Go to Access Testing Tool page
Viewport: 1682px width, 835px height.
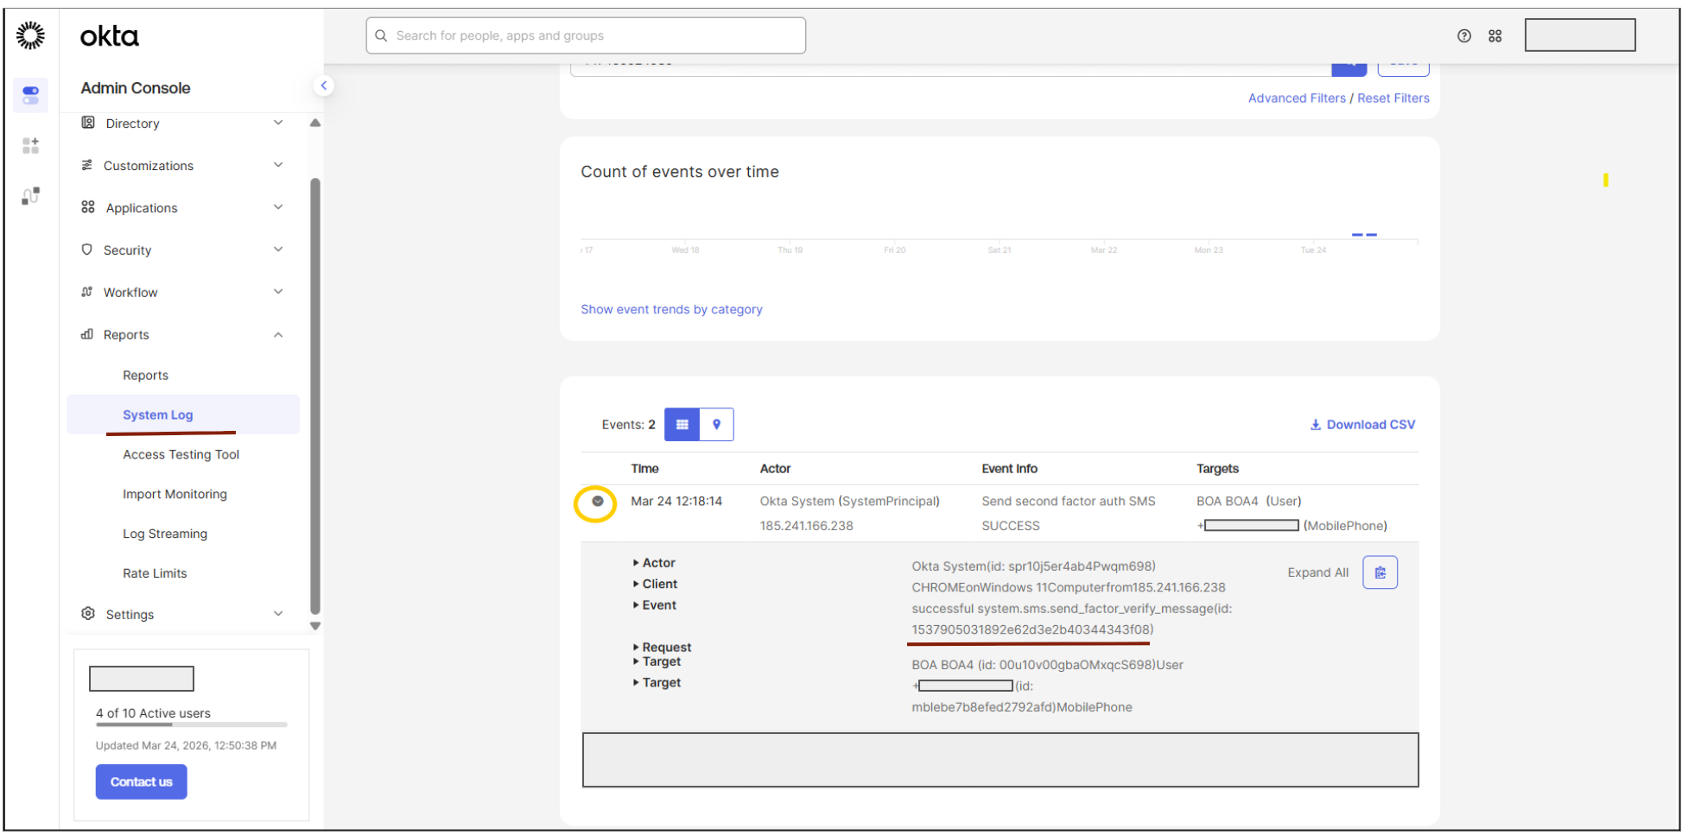coord(181,454)
